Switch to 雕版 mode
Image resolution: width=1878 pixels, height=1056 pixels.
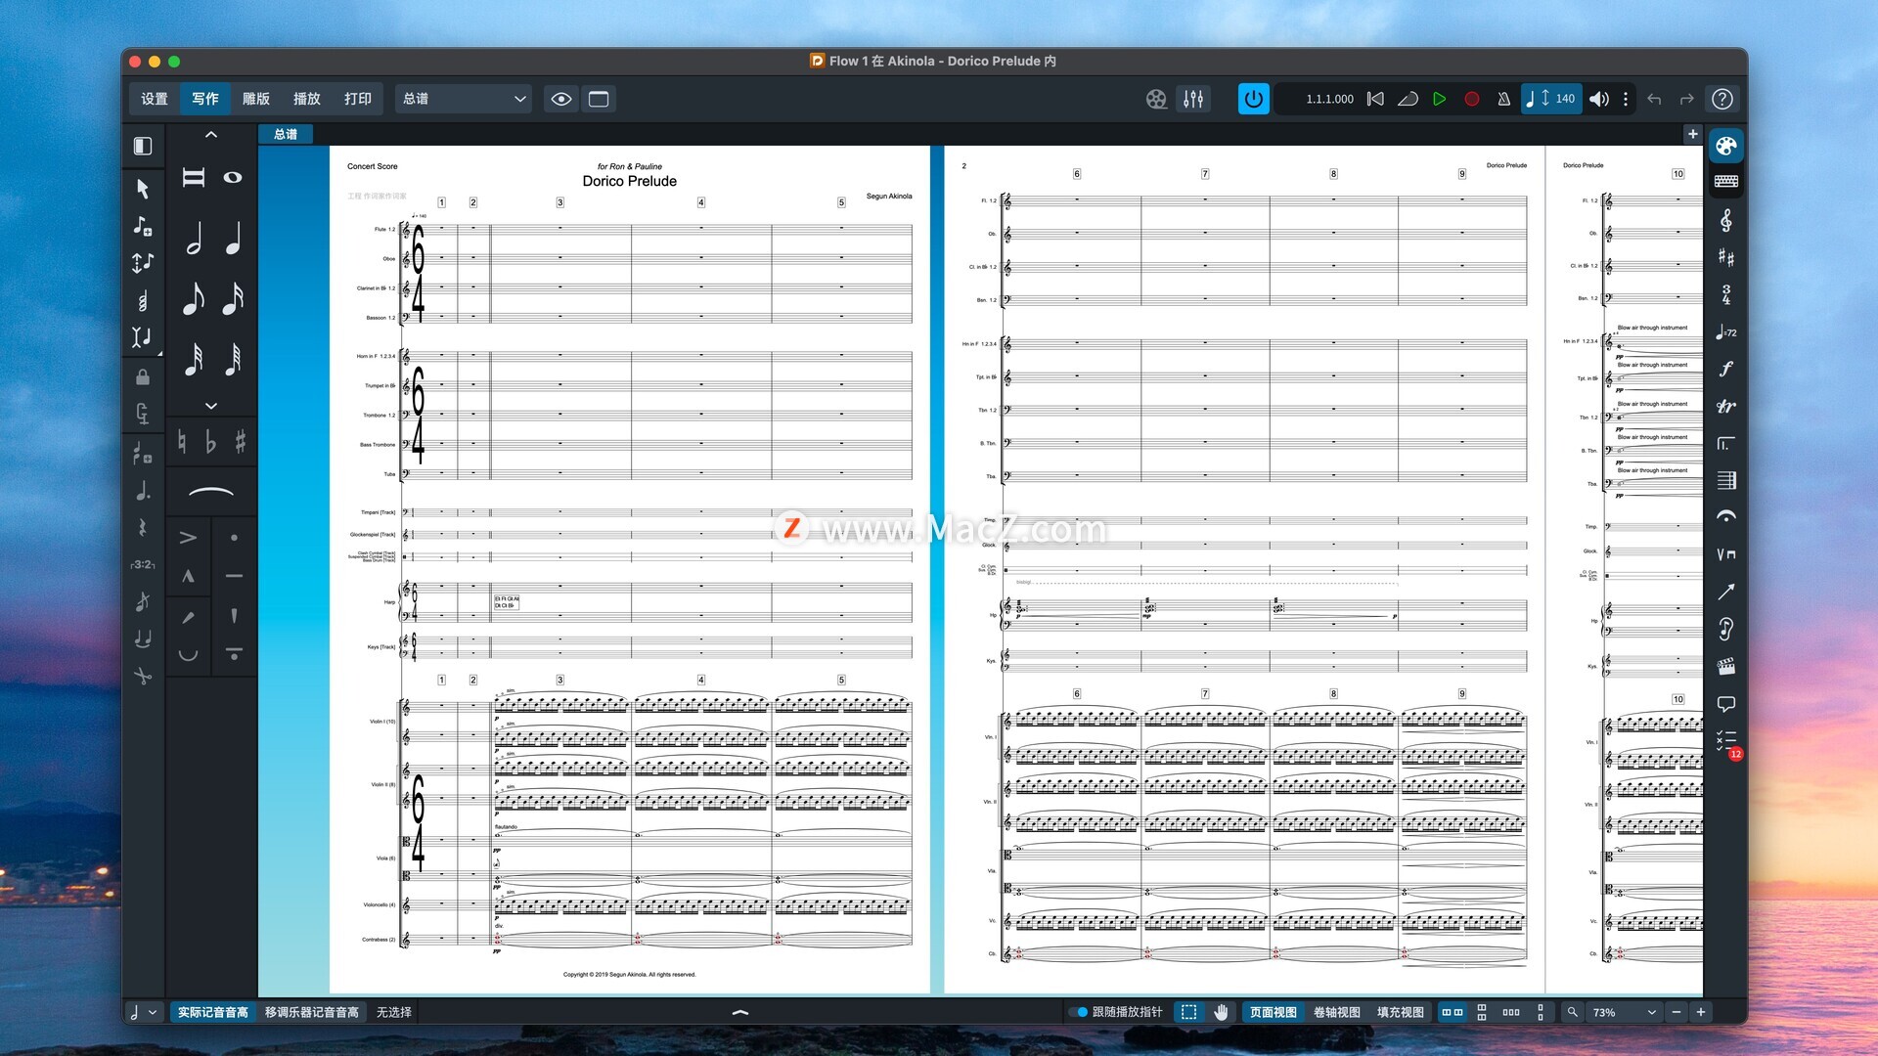point(256,99)
